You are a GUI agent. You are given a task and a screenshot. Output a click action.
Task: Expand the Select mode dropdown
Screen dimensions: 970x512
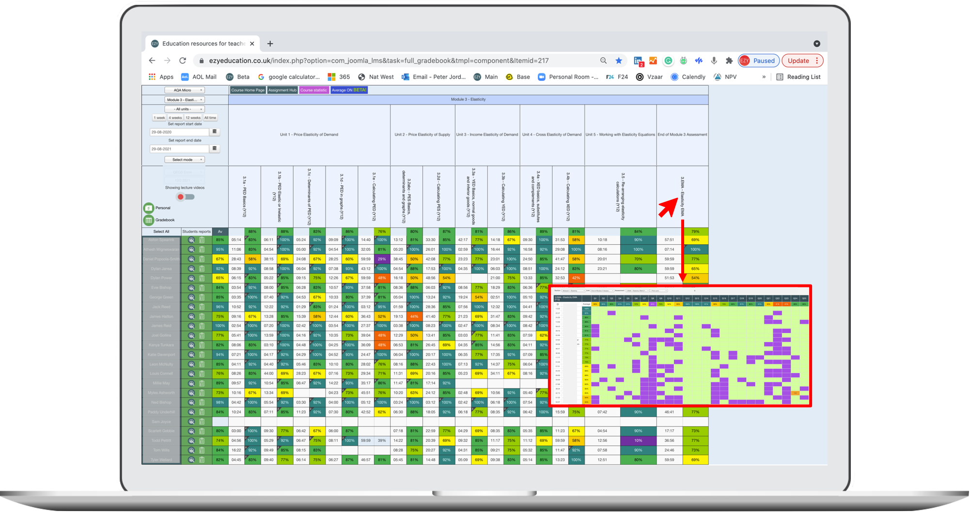(184, 160)
